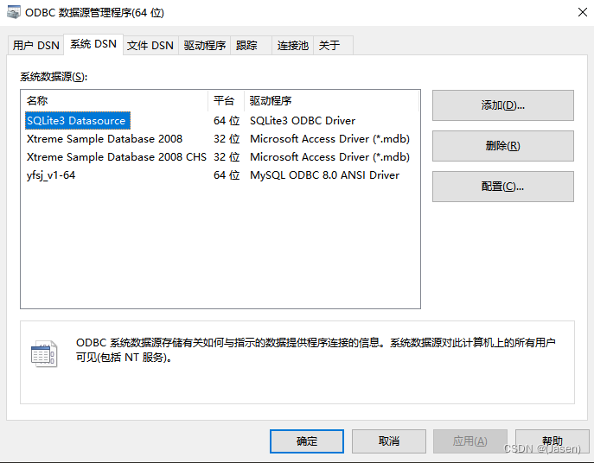The image size is (594, 463).
Task: Open the 文件 DSN tab
Action: (150, 46)
